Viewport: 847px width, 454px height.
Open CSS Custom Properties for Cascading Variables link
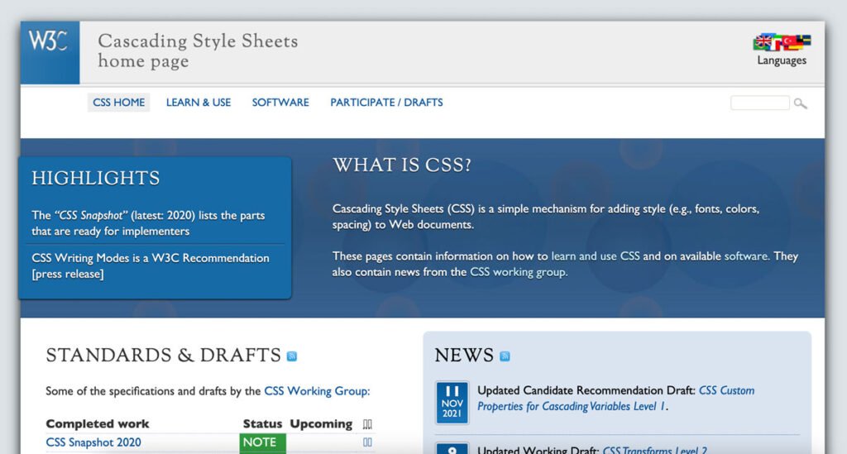tap(615, 399)
